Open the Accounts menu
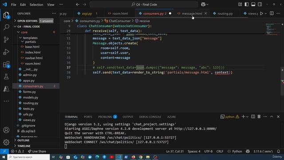 [6, 130]
